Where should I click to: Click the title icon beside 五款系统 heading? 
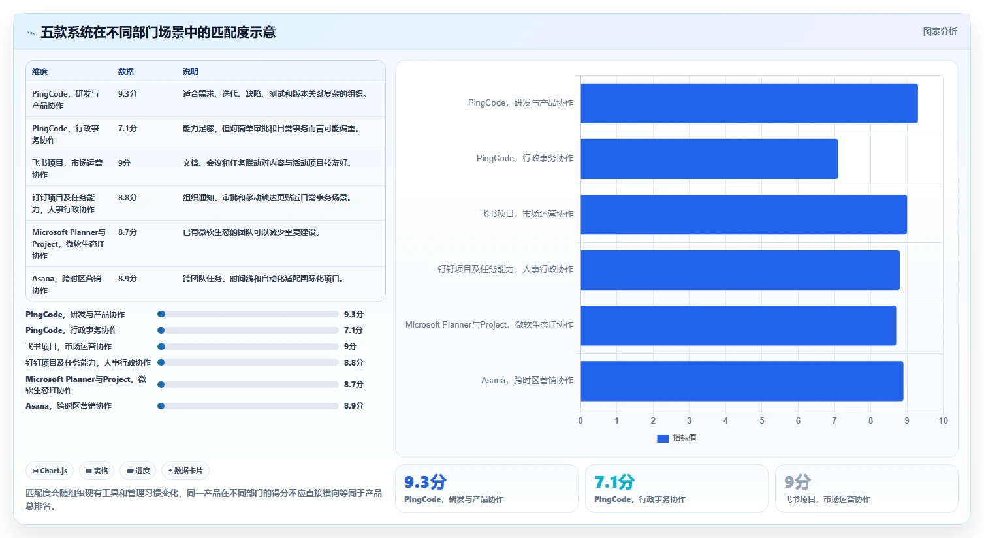point(31,33)
